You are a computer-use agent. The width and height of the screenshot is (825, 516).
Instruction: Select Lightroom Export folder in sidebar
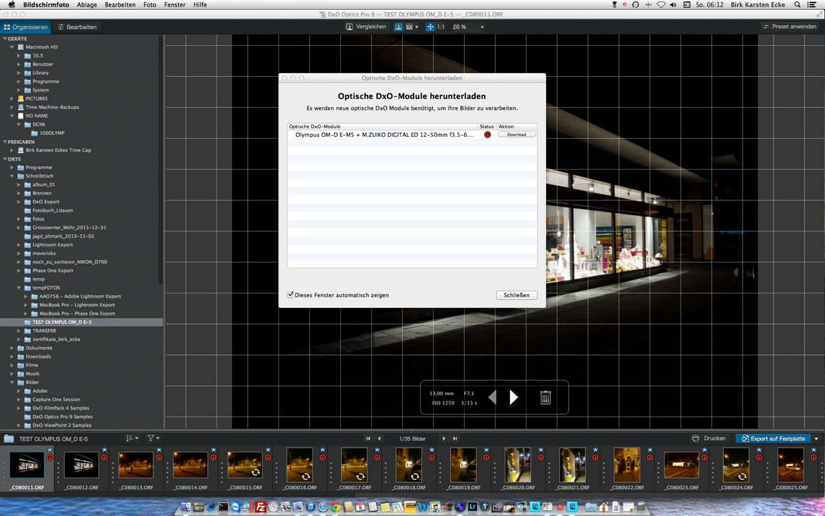coord(53,244)
